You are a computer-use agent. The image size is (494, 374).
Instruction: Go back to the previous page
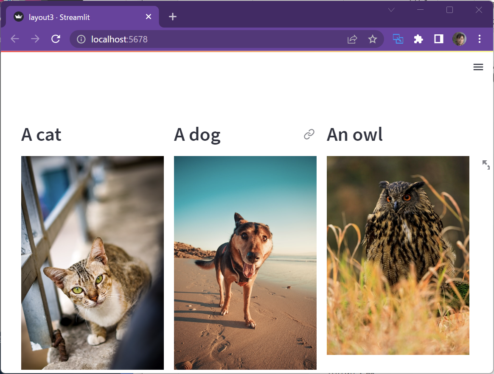(15, 39)
